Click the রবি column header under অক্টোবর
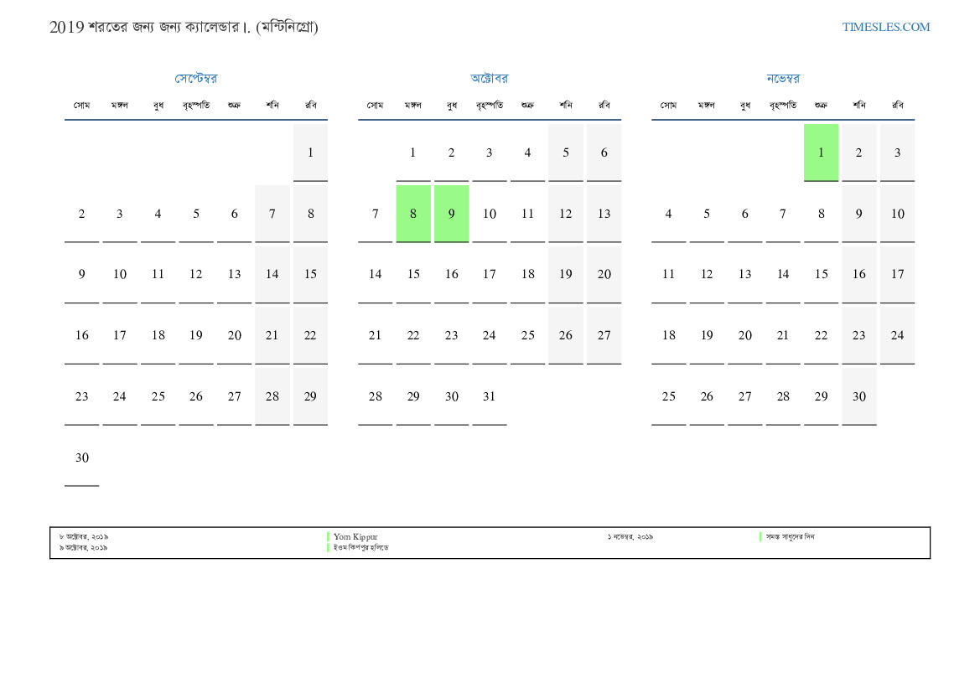This screenshot has width=980, height=693. click(x=604, y=106)
